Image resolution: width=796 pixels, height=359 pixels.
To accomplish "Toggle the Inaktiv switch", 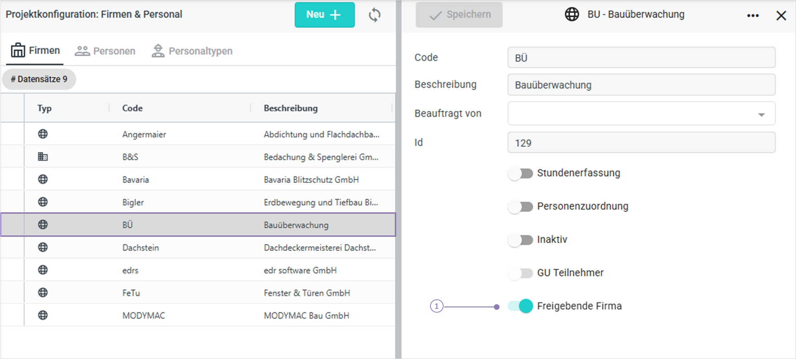I will (520, 240).
